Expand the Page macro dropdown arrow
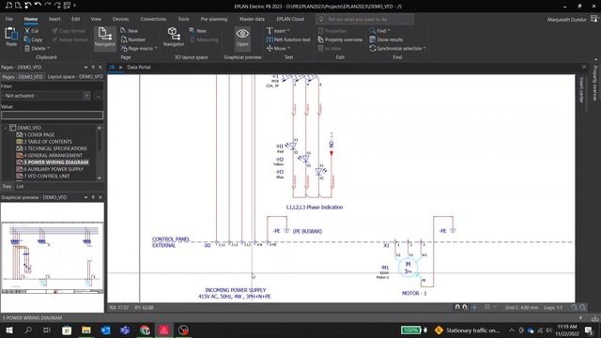Image resolution: width=601 pixels, height=338 pixels. point(156,48)
